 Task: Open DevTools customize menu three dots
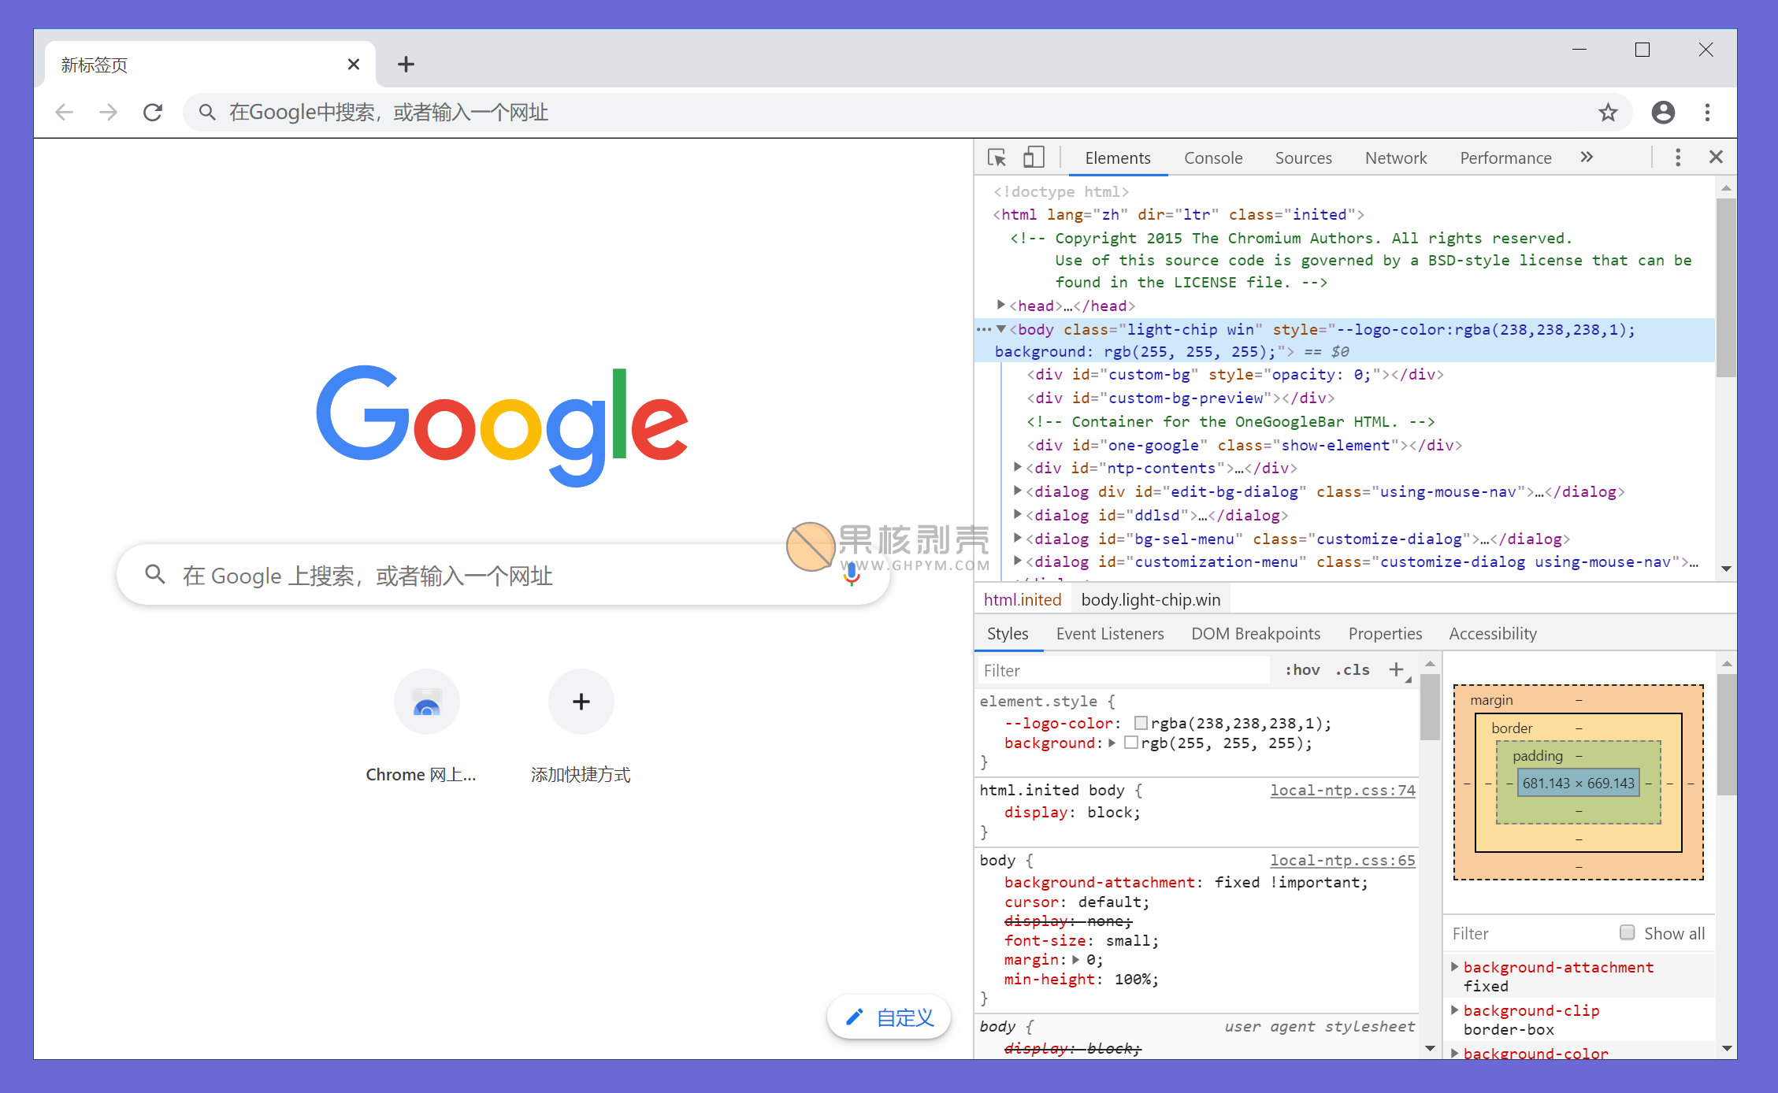[x=1678, y=157]
